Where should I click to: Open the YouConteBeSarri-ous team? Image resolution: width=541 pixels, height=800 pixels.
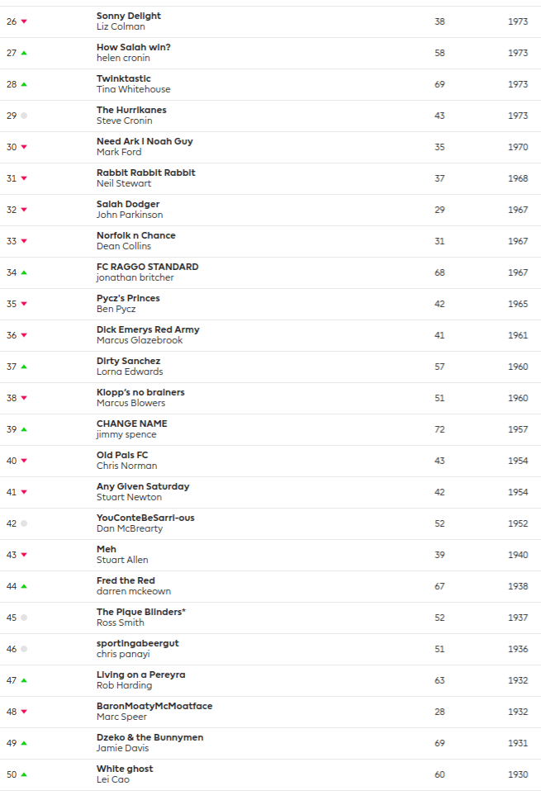145,518
